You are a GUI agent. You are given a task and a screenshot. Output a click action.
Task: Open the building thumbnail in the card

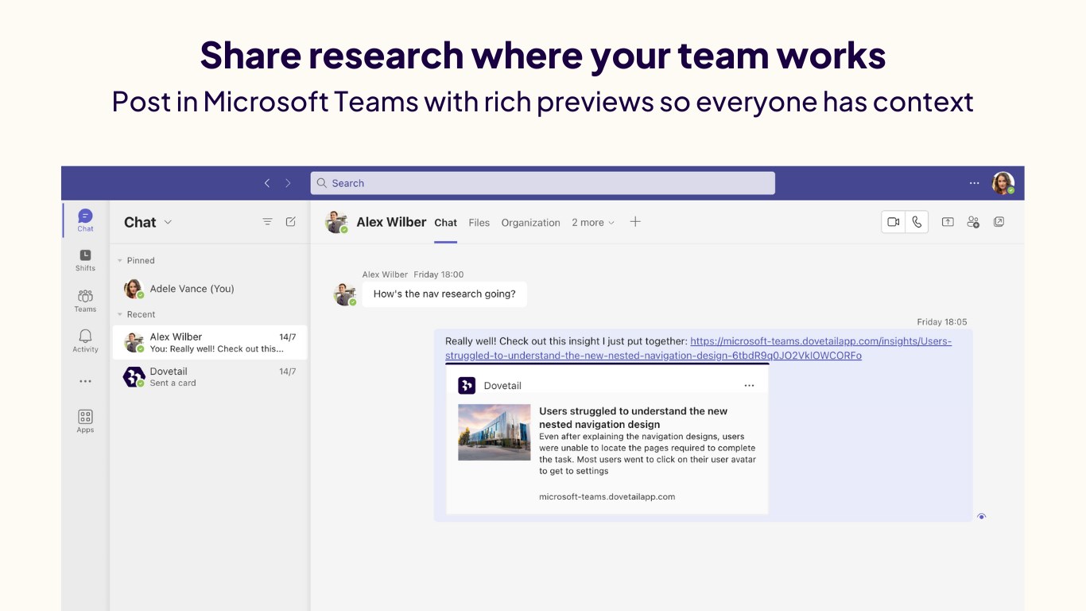point(494,432)
